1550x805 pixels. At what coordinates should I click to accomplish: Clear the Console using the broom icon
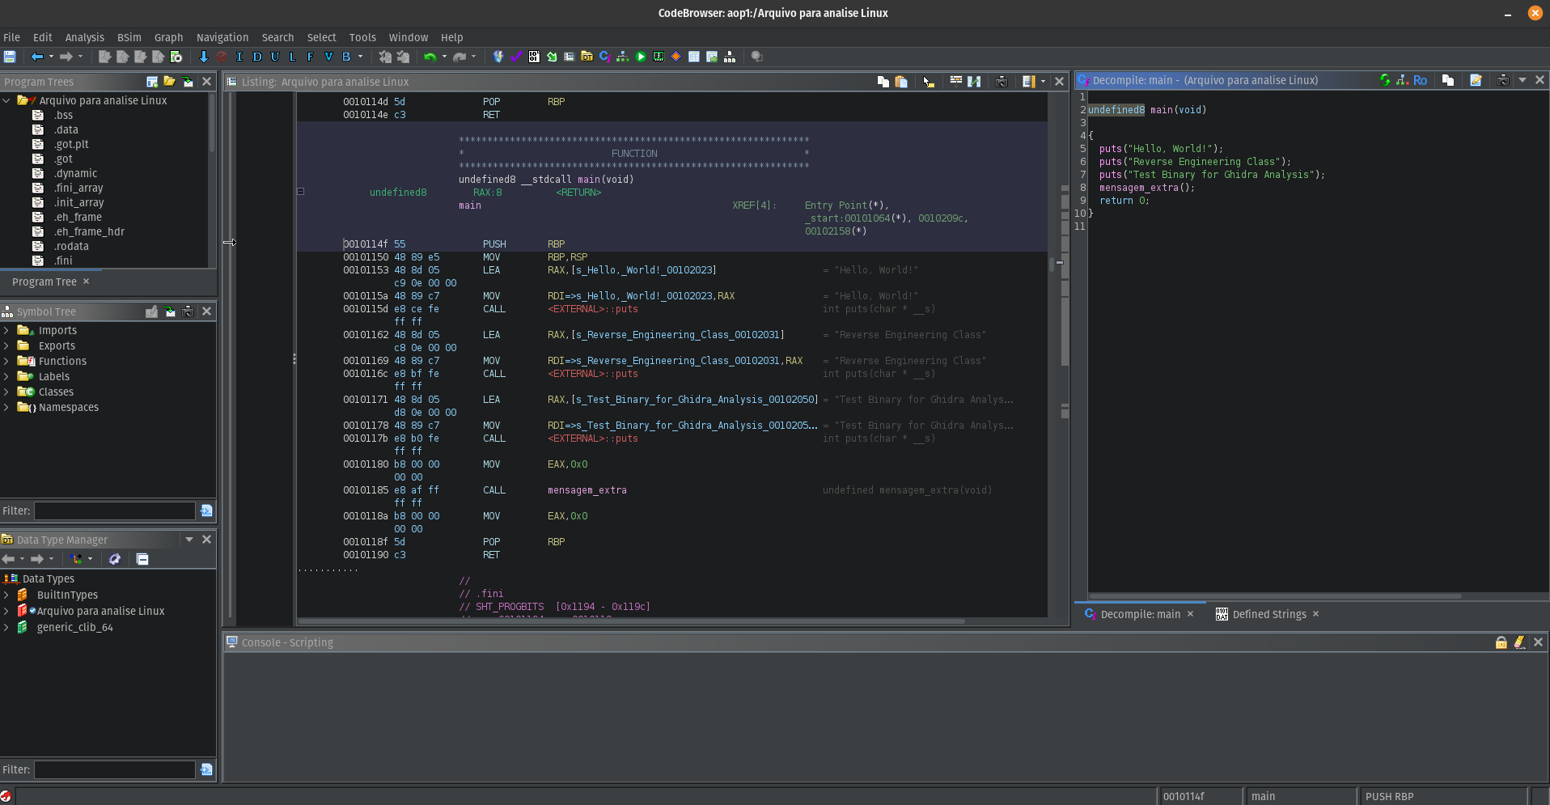[1519, 642]
